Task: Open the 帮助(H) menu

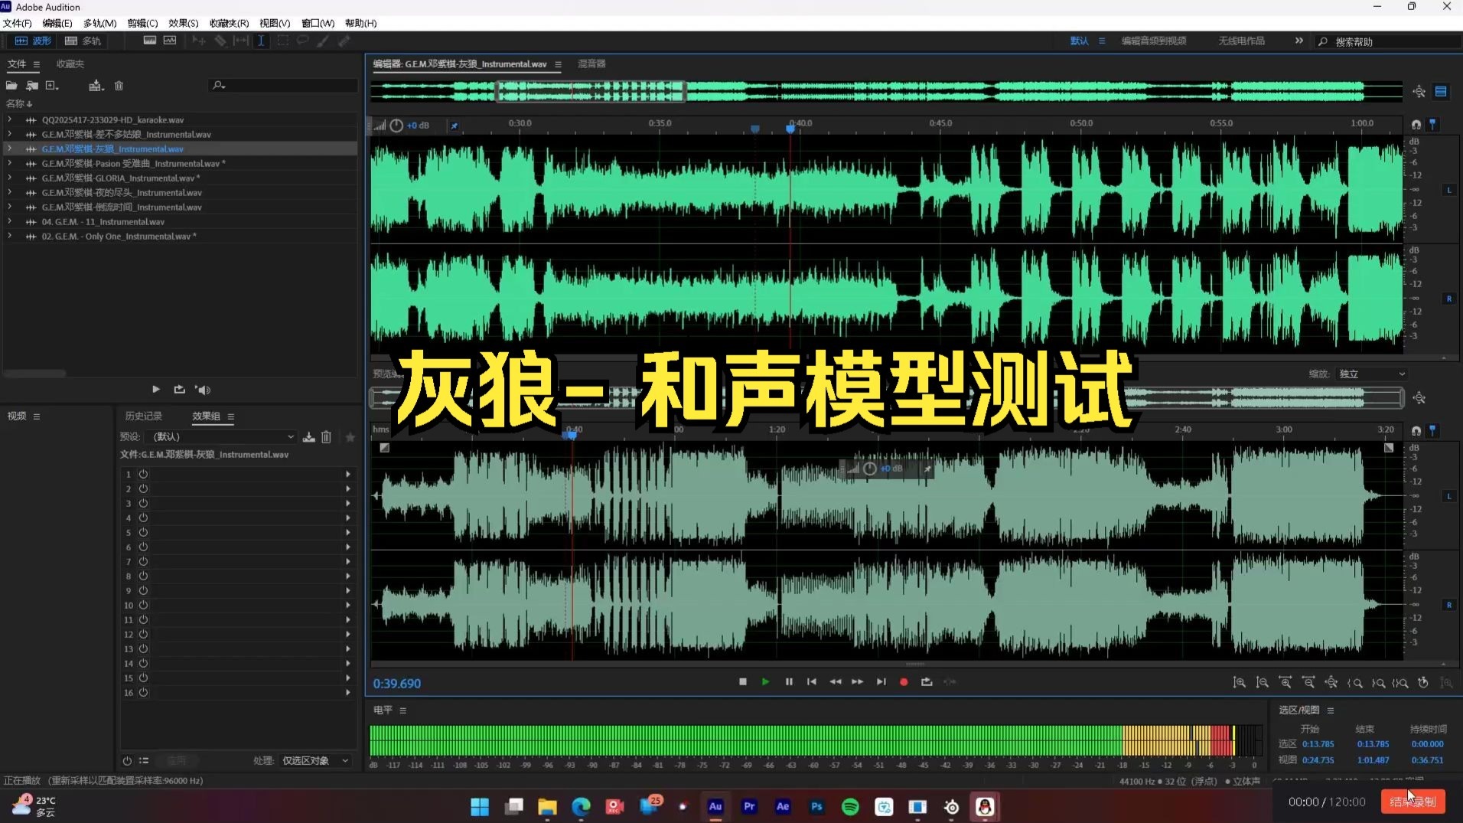Action: [361, 23]
